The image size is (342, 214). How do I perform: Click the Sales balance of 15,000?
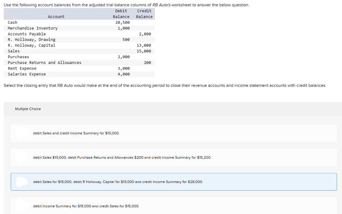144,51
